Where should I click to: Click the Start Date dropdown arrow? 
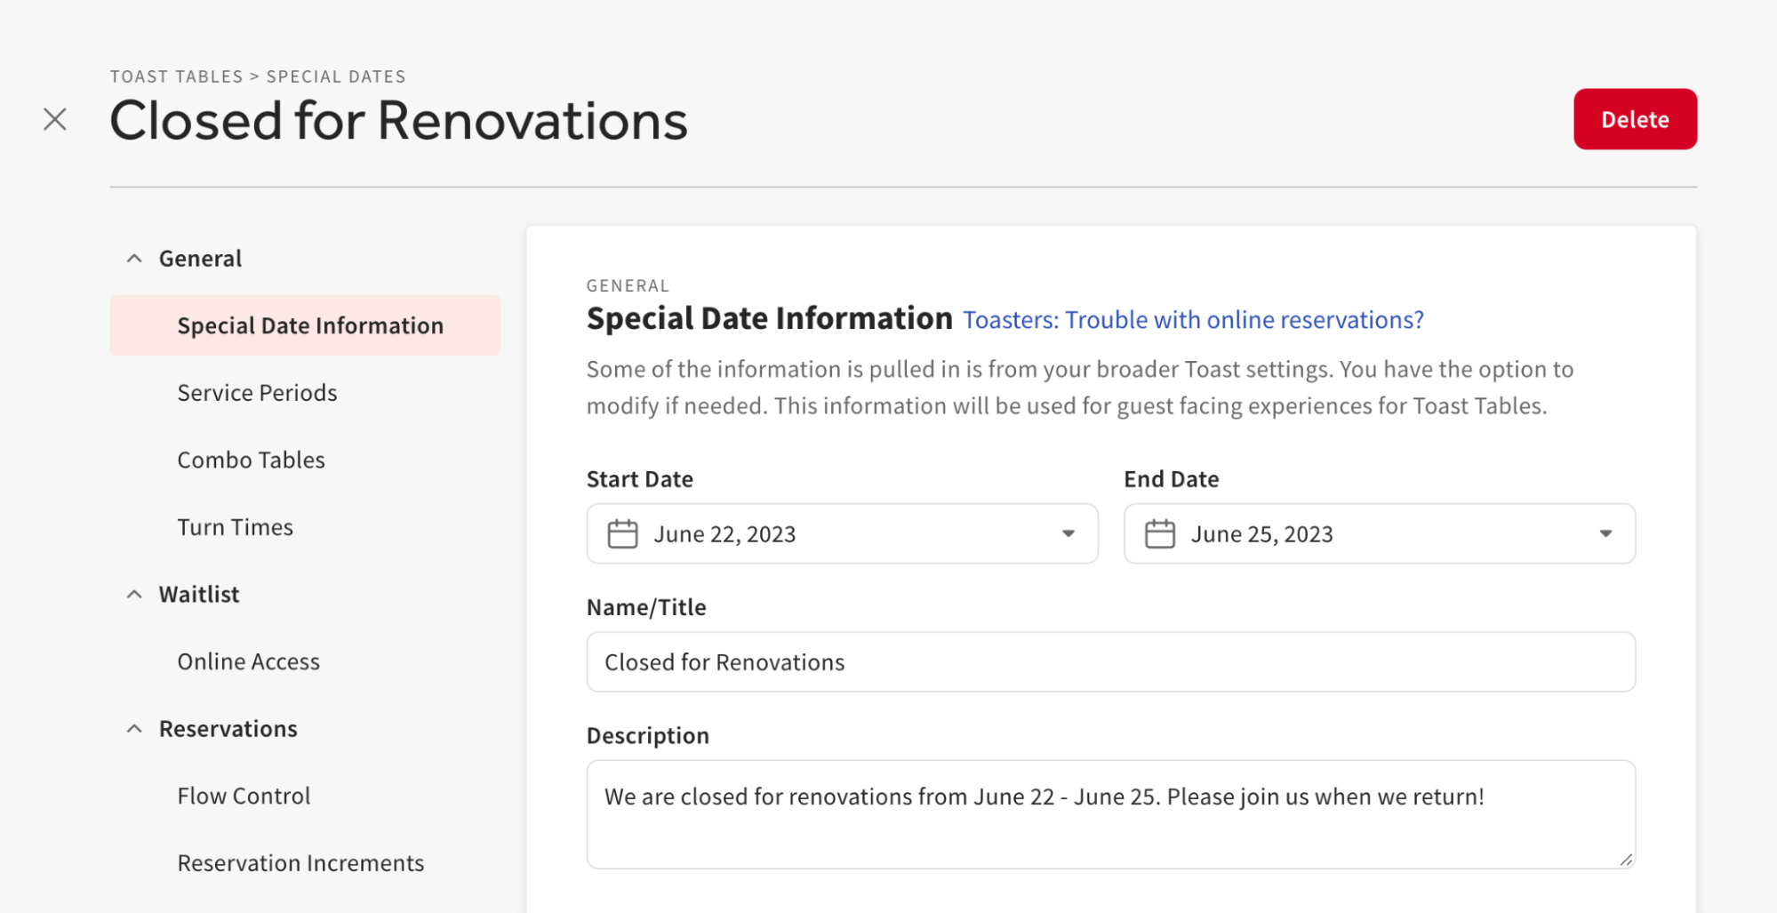[x=1067, y=533]
